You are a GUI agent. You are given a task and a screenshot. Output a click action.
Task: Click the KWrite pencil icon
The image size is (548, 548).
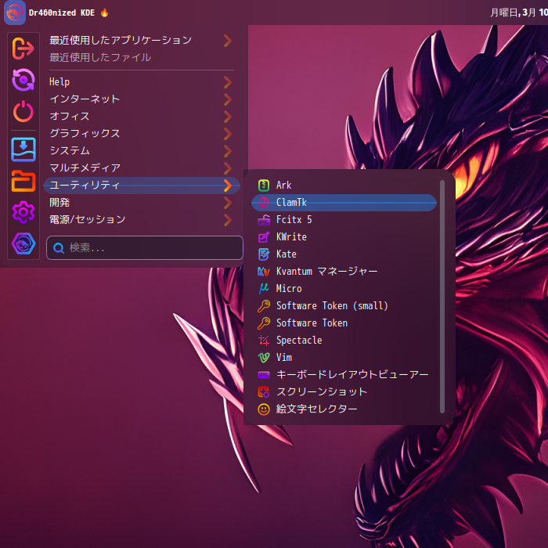tap(264, 237)
